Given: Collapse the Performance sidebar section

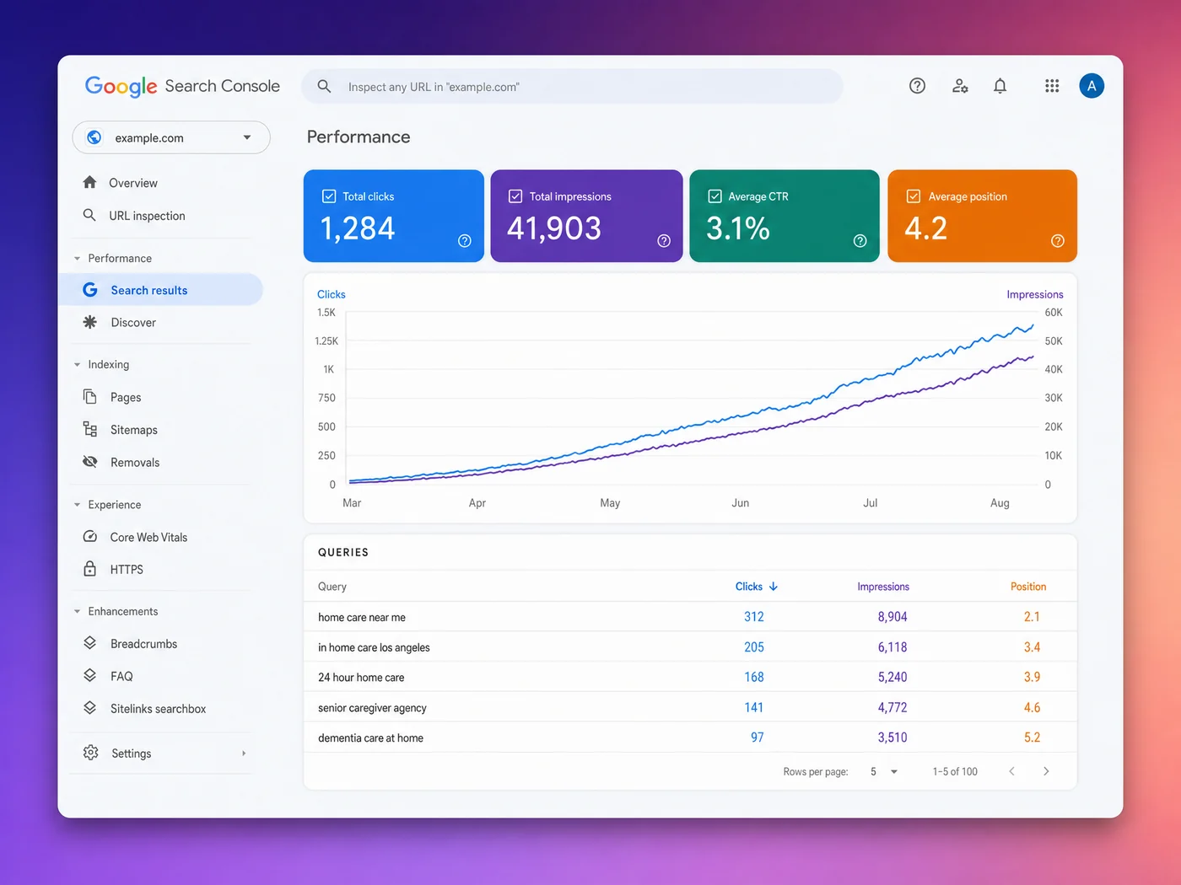Looking at the screenshot, I should pos(77,259).
